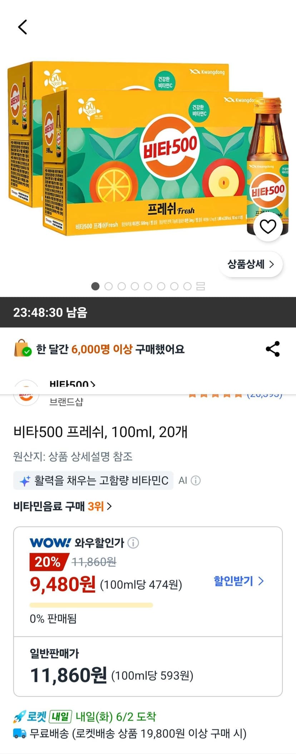Tap the Vita500 brand logo circle
The width and height of the screenshot is (296, 754).
click(x=26, y=393)
